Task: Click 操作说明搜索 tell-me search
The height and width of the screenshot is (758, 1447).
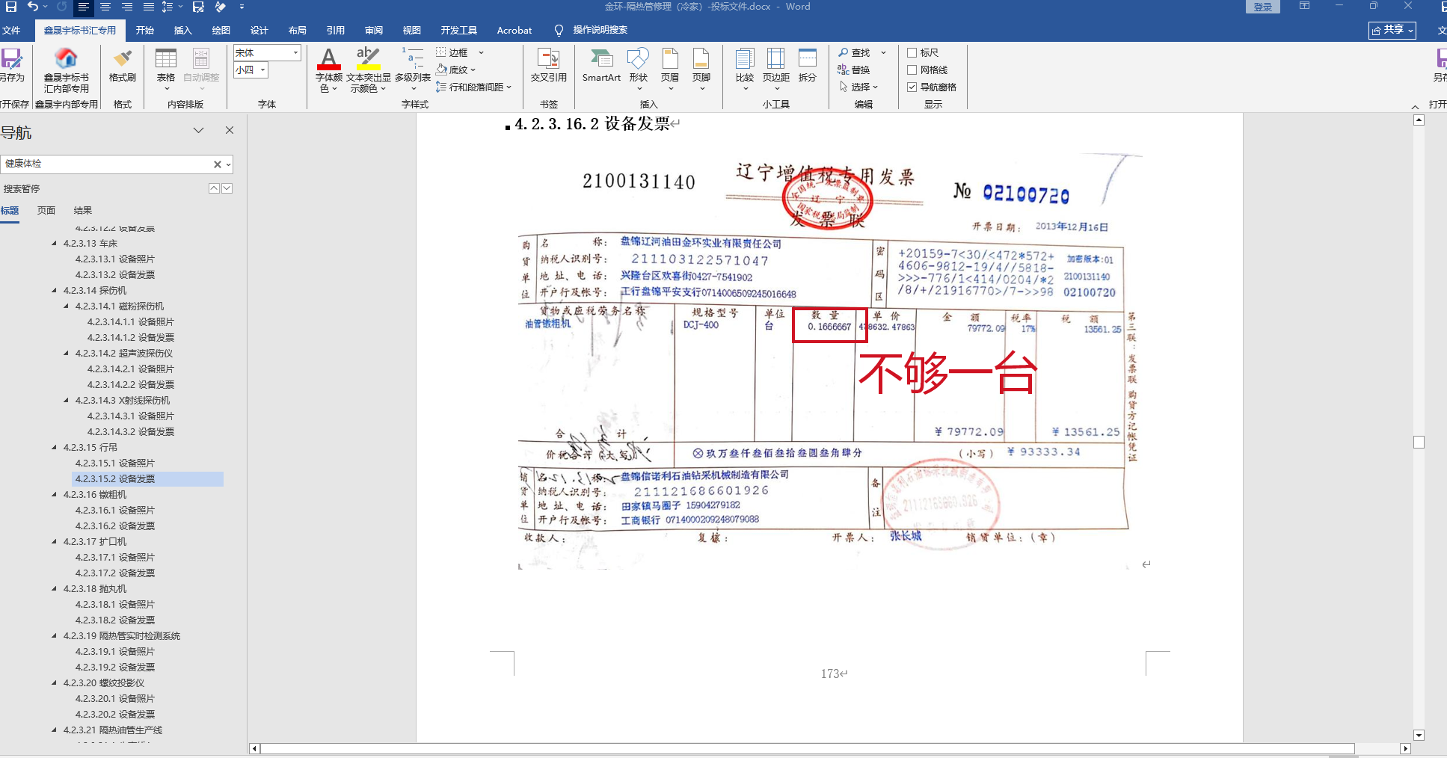Action: tap(591, 30)
